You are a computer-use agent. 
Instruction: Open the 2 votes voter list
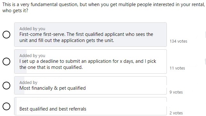pyautogui.click(x=176, y=113)
